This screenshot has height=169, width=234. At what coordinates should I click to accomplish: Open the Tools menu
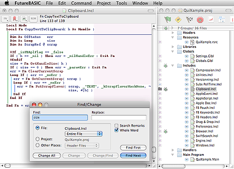(121, 3)
